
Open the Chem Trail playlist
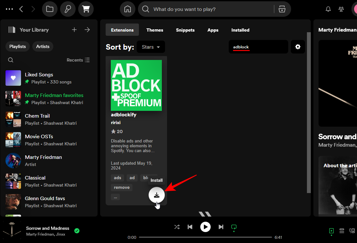coord(37,116)
